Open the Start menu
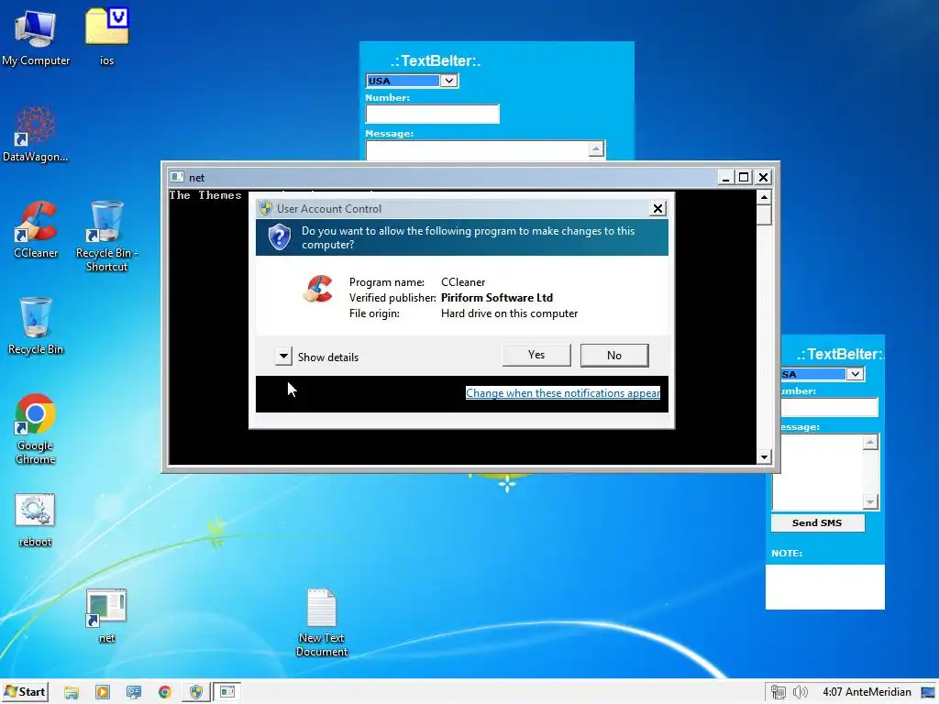939x704 pixels. [x=25, y=692]
